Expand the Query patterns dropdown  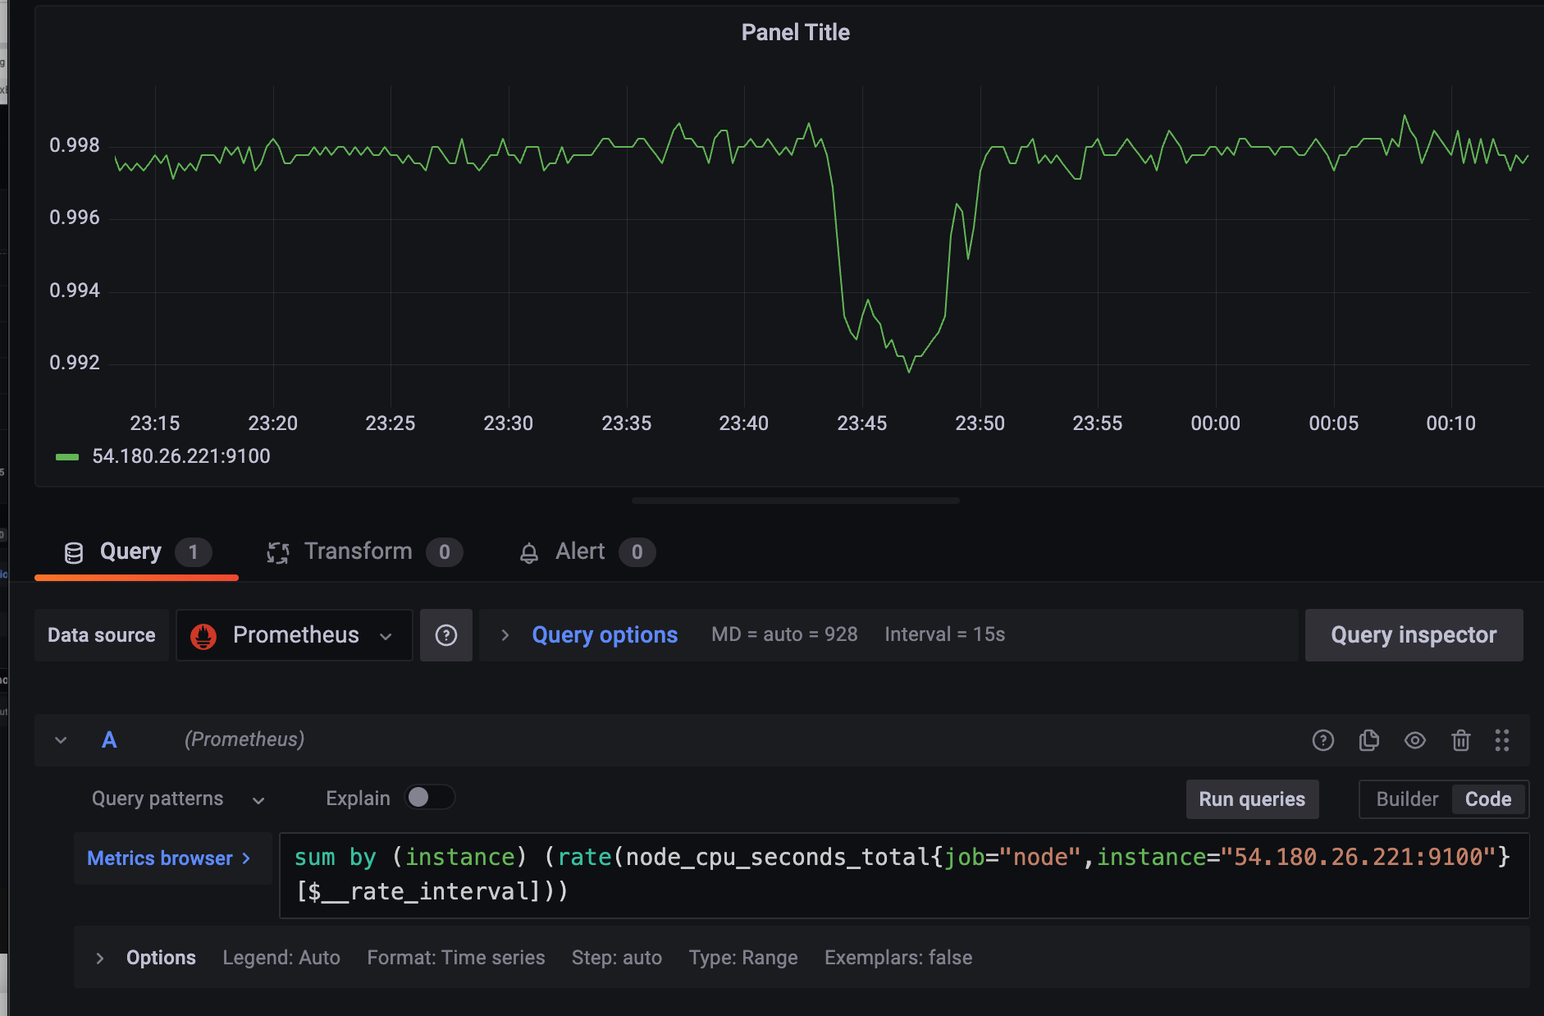[x=177, y=799]
